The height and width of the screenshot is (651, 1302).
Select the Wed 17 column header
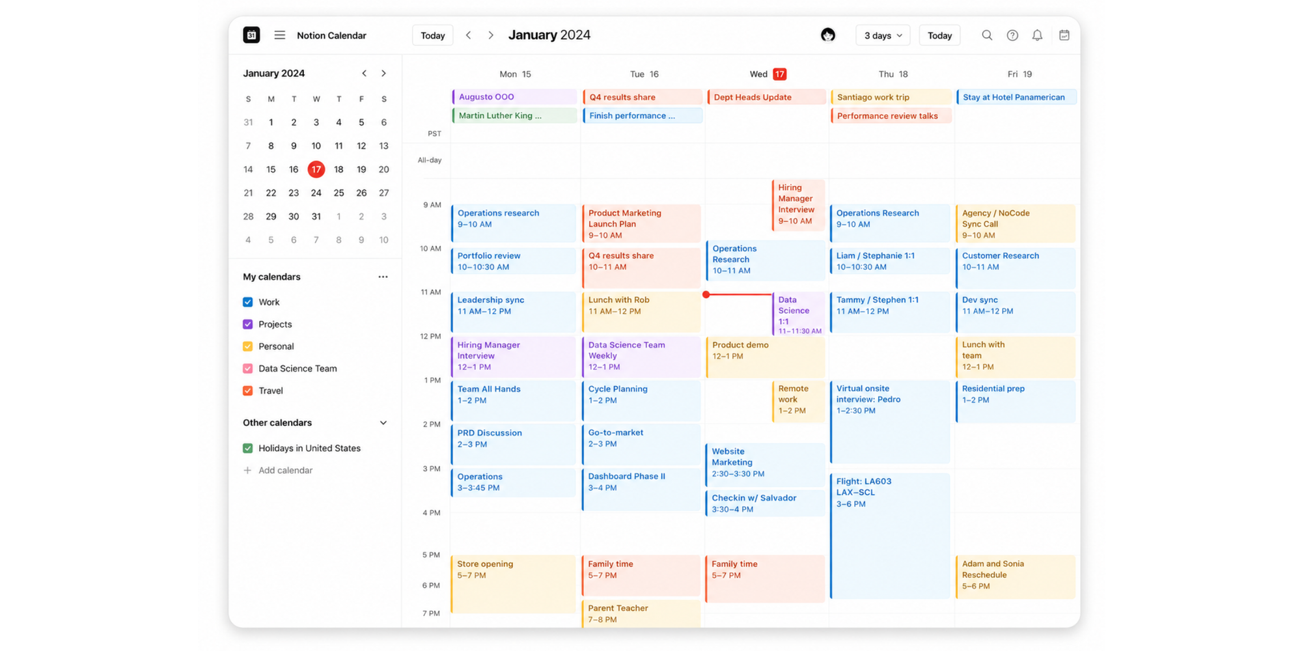tap(768, 74)
